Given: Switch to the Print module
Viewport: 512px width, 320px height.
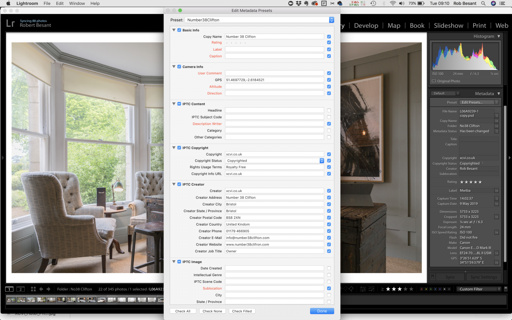Looking at the screenshot, I should point(479,26).
